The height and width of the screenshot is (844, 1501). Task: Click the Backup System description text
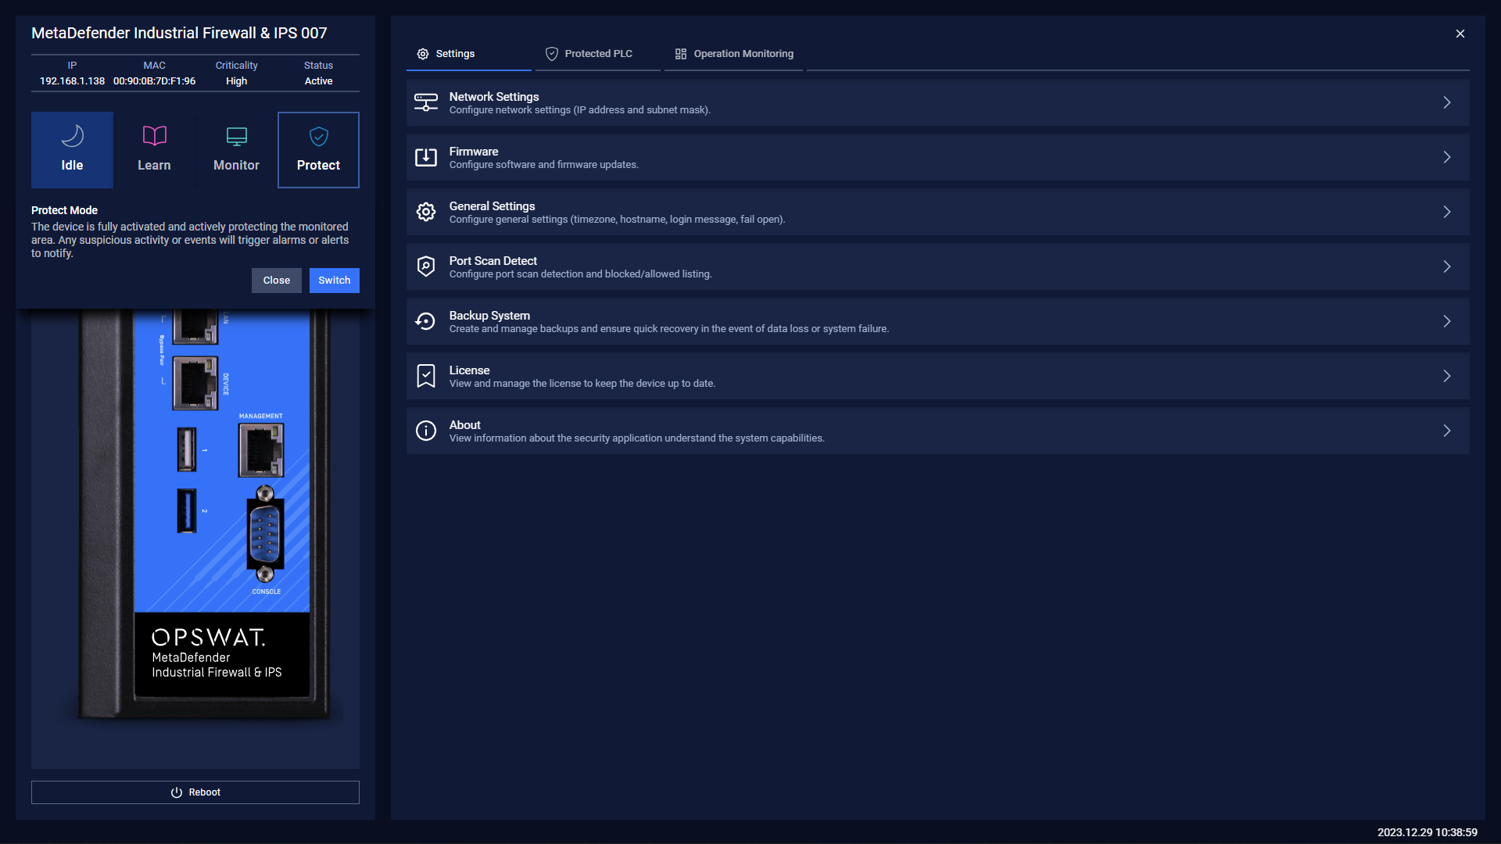tap(669, 329)
